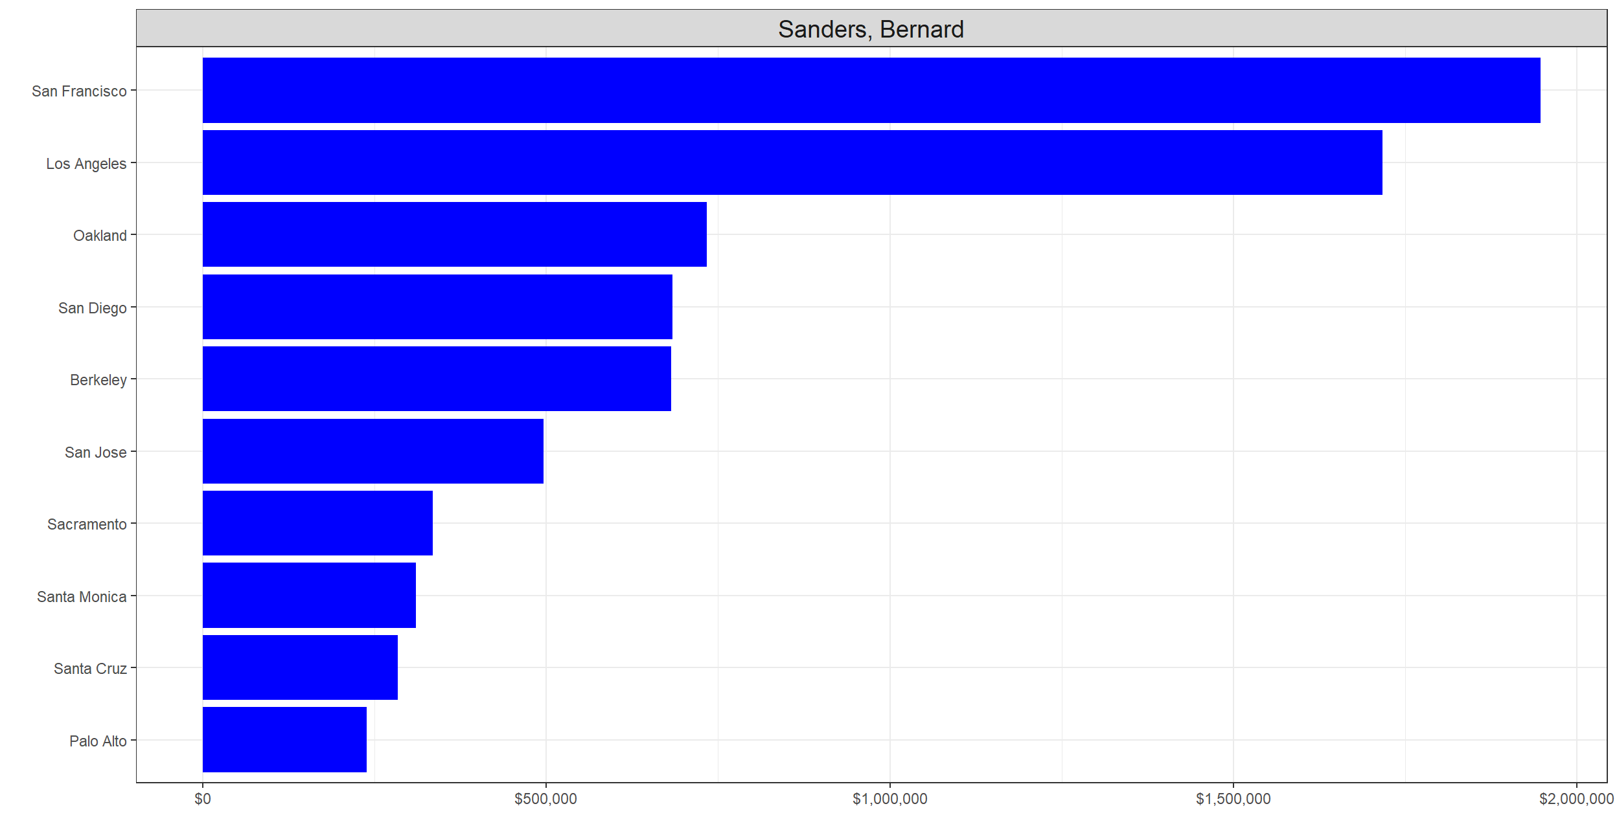Click the San Jose bar
The image size is (1617, 839).
tap(373, 451)
